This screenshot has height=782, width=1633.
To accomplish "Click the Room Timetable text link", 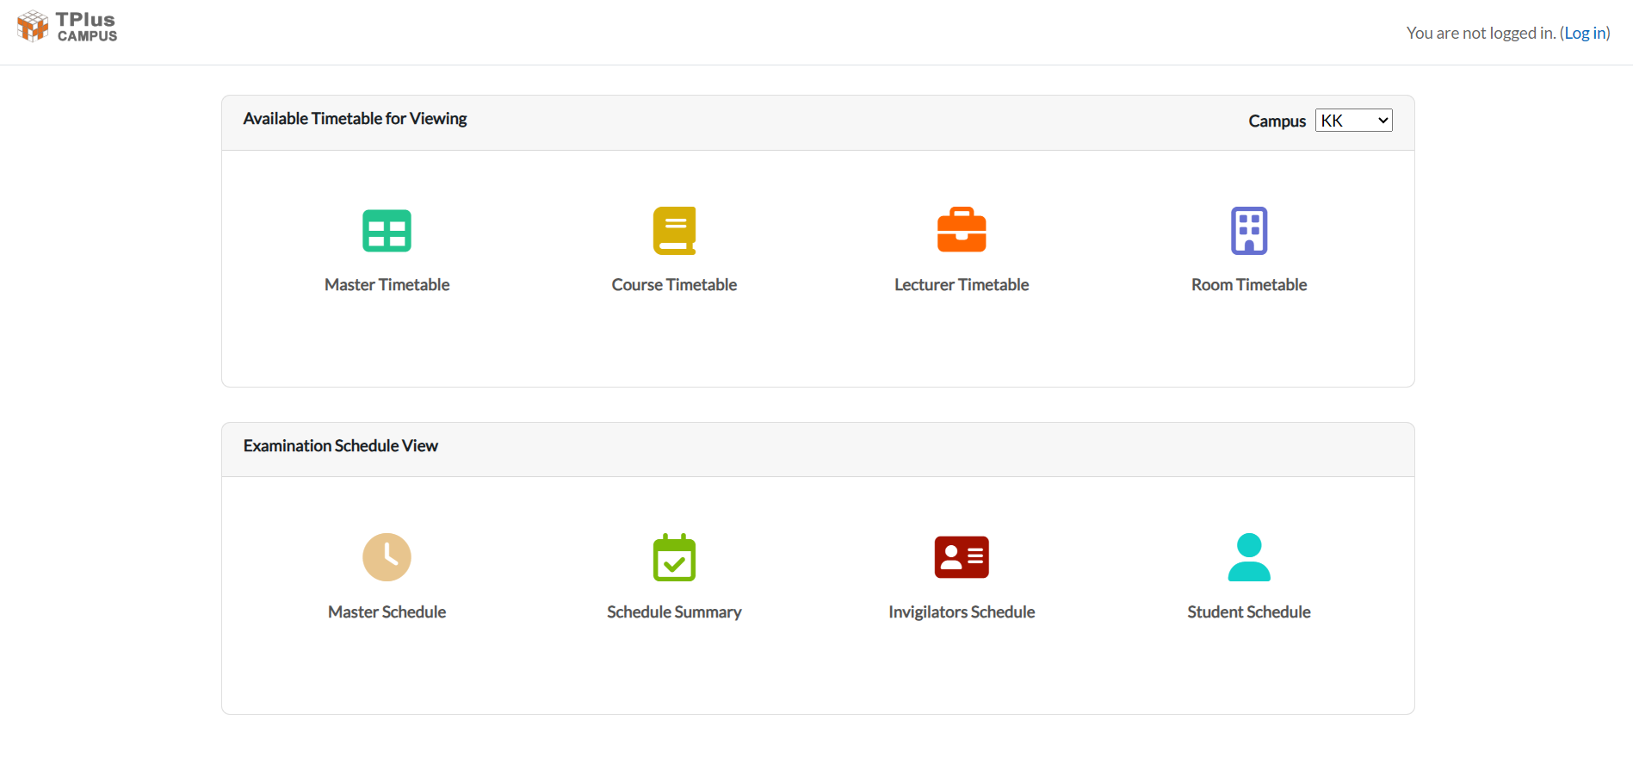I will [x=1249, y=284].
